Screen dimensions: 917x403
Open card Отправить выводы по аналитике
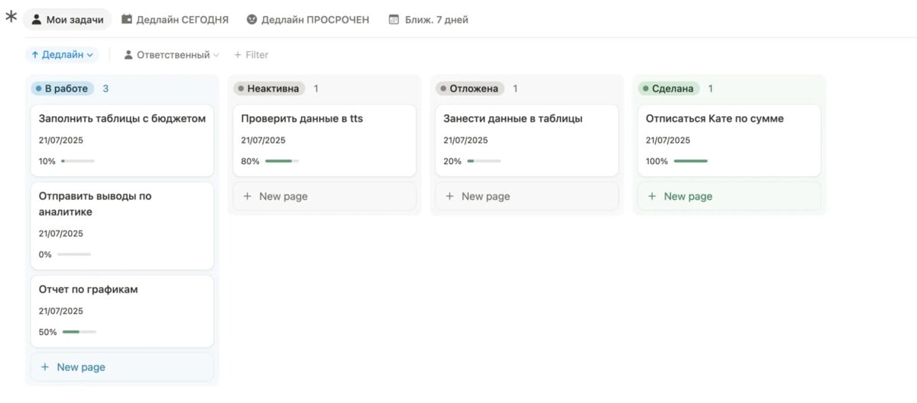(122, 226)
